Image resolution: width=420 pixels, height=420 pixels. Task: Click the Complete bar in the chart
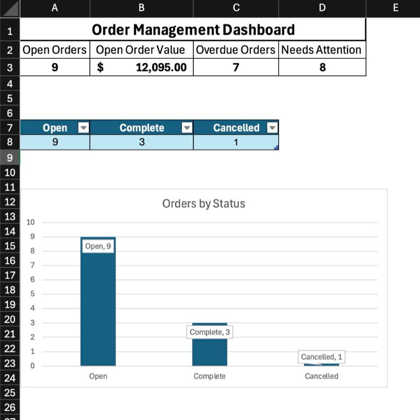[210, 352]
